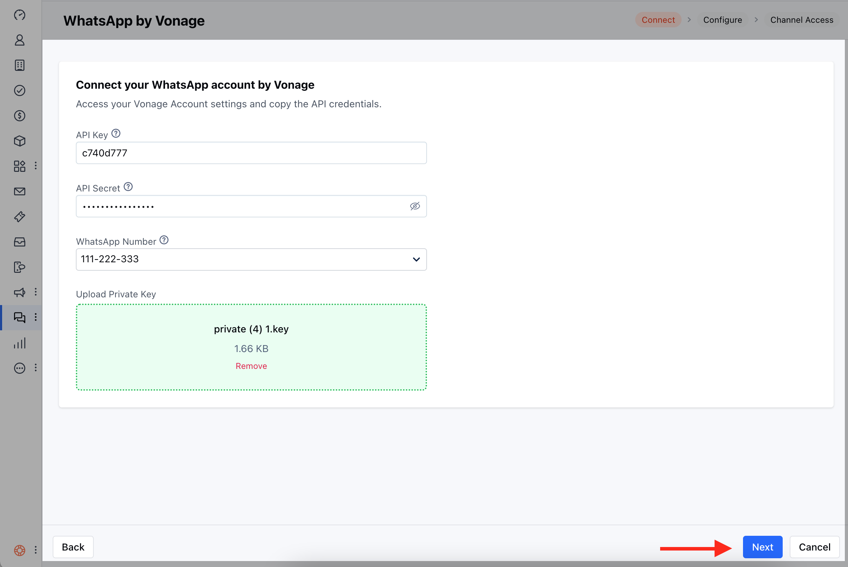Click the API Key help question icon
Screen dimensions: 848x567
click(x=116, y=134)
